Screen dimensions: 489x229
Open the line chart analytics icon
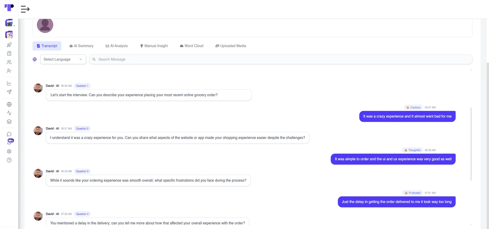pyautogui.click(x=9, y=83)
